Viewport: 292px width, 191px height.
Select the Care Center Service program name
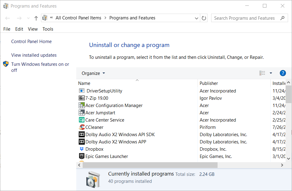click(x=105, y=120)
